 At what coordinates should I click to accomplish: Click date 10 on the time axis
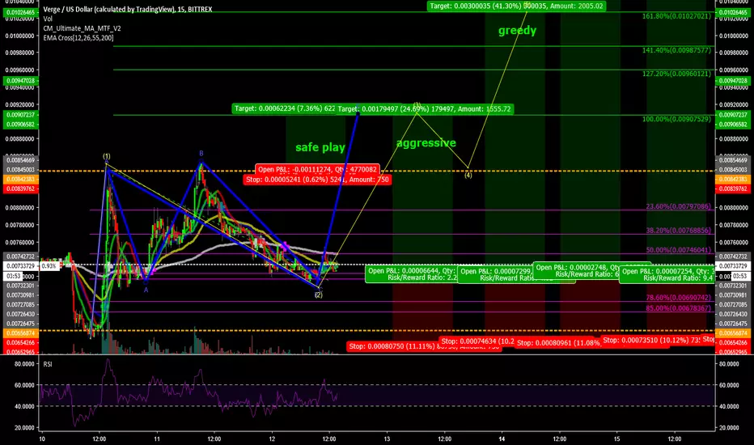coord(42,439)
